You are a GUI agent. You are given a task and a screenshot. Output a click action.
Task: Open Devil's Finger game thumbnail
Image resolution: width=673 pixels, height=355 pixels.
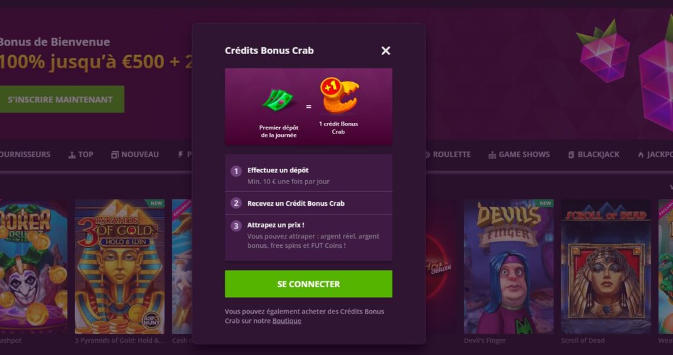click(x=509, y=266)
